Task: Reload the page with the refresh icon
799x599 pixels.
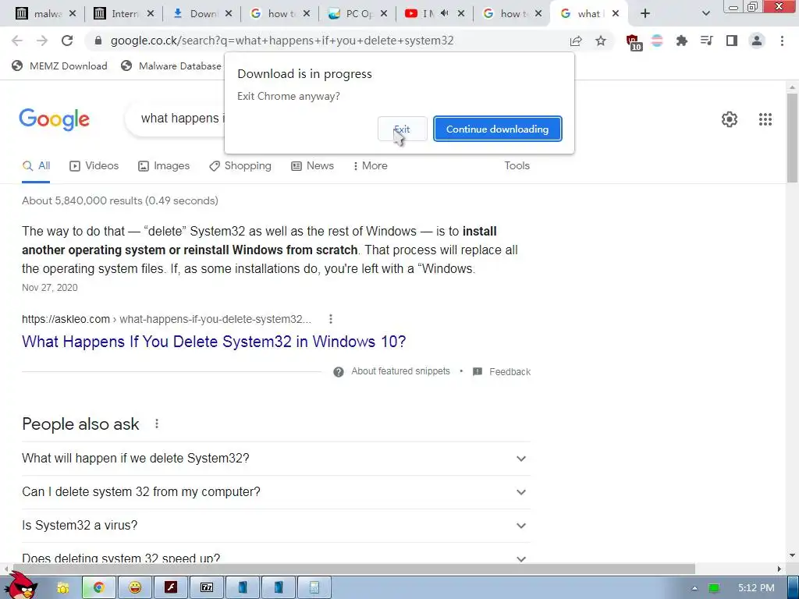Action: [x=67, y=41]
